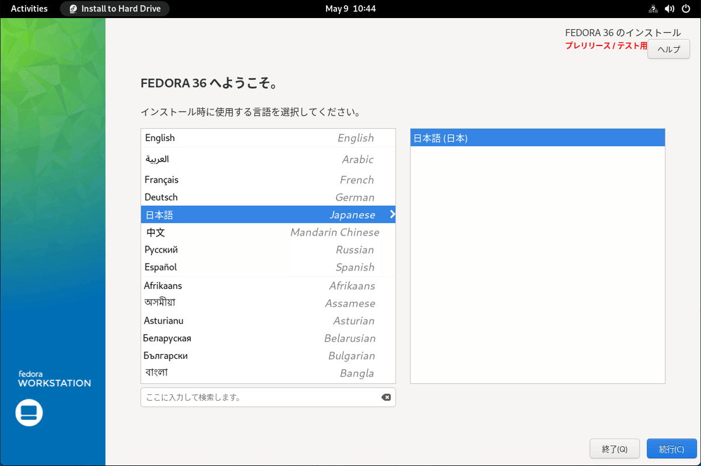Select 日本語 Japanese language row

[268, 215]
